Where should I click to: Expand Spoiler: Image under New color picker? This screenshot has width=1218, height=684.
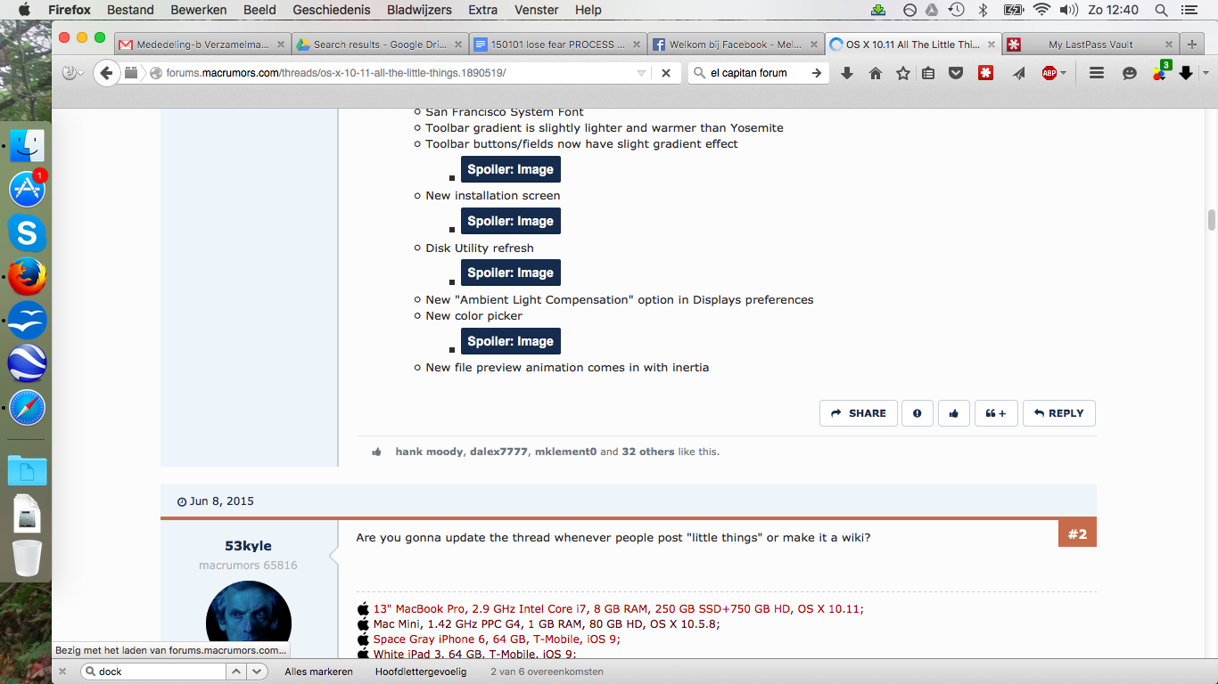pyautogui.click(x=511, y=341)
